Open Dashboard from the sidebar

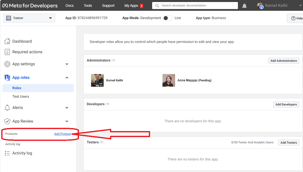(x=22, y=41)
